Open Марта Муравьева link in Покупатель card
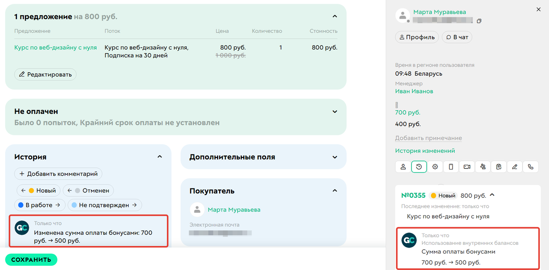Viewport: 549px width, 270px height. pos(234,210)
